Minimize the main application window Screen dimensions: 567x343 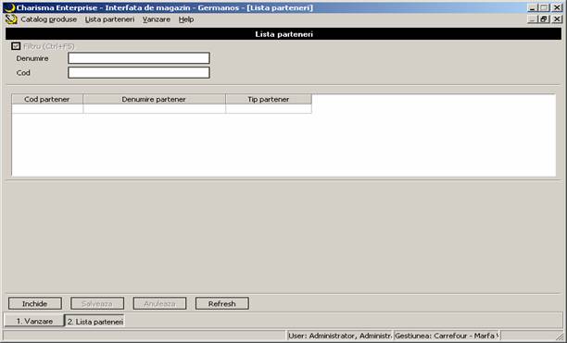pyautogui.click(x=532, y=7)
